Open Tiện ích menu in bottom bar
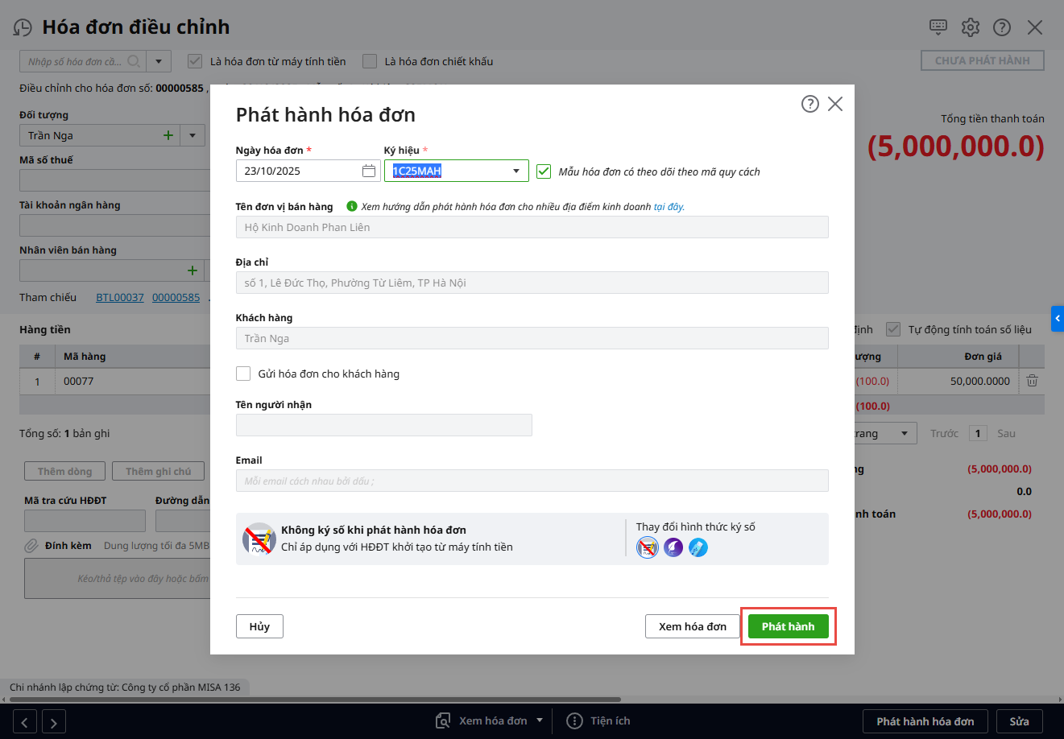The image size is (1064, 739). pos(598,720)
